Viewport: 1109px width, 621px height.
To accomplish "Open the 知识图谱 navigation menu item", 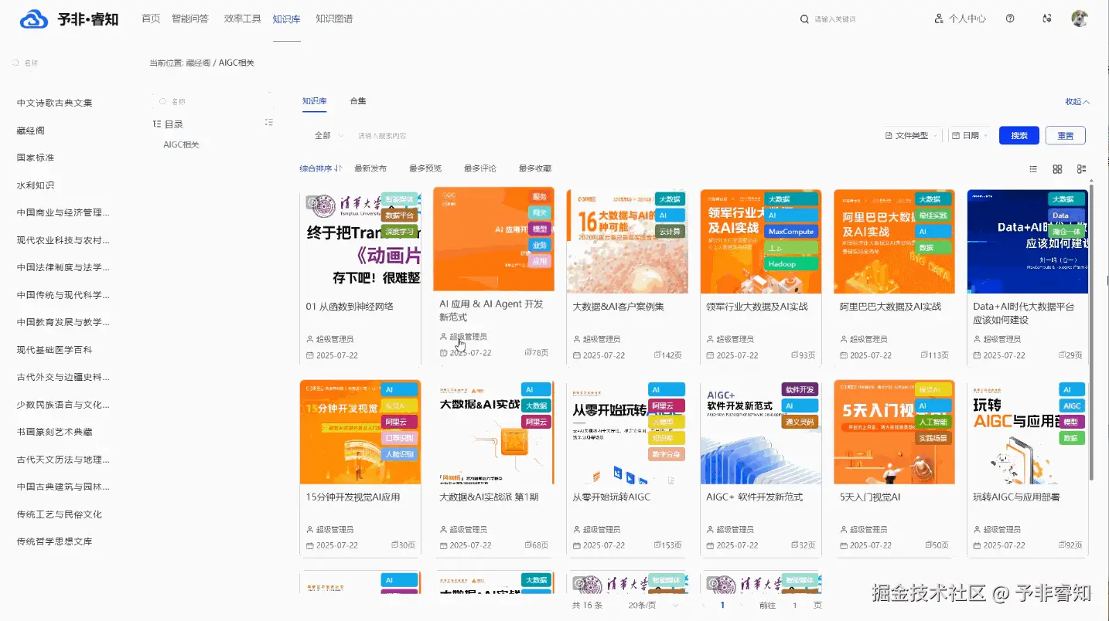I will tap(334, 19).
